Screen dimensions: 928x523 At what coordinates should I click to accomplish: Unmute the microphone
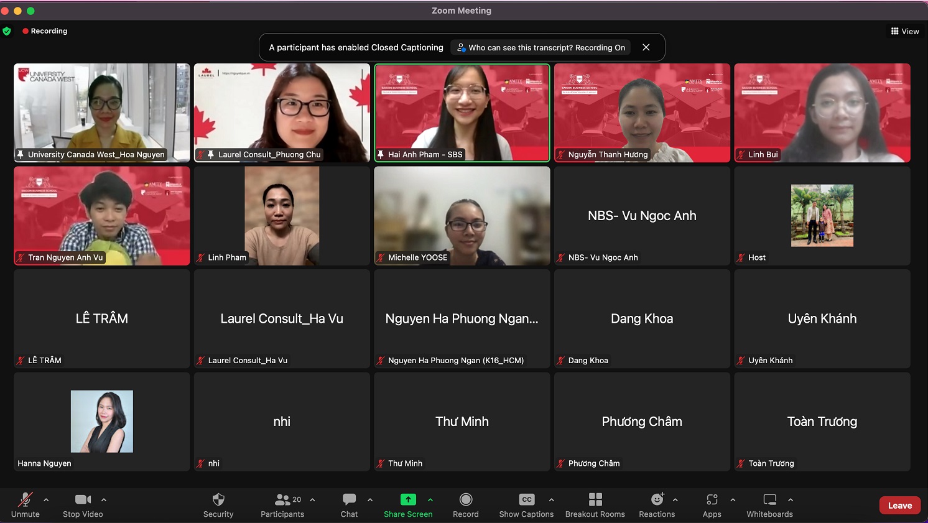pos(25,505)
